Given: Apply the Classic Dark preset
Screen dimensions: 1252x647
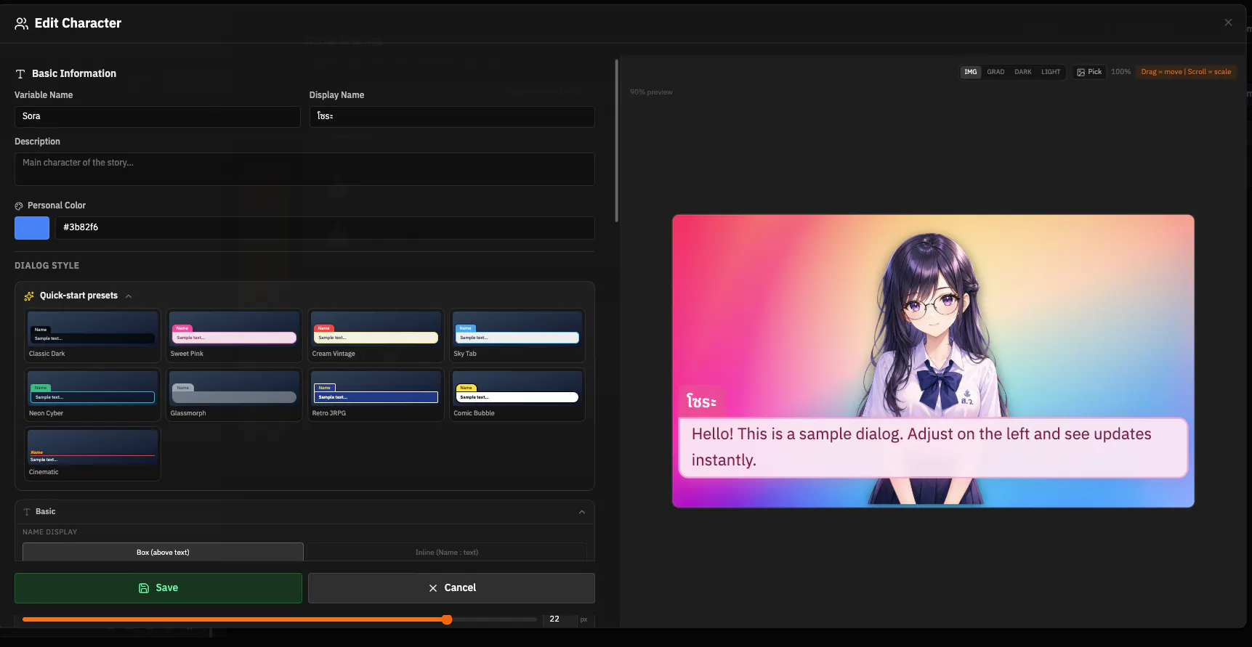Looking at the screenshot, I should (x=92, y=335).
